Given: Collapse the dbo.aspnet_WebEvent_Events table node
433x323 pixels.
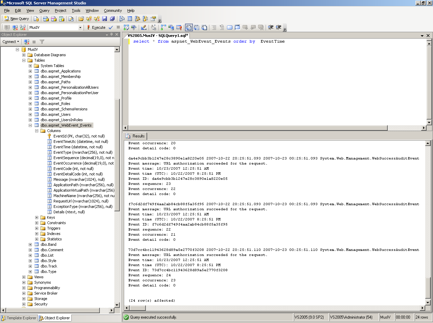Looking at the screenshot, I should (x=30, y=125).
